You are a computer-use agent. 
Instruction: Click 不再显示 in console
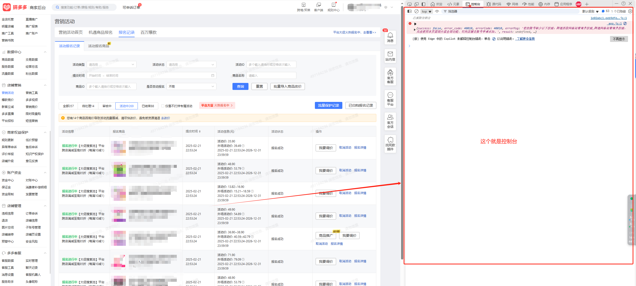(x=619, y=39)
